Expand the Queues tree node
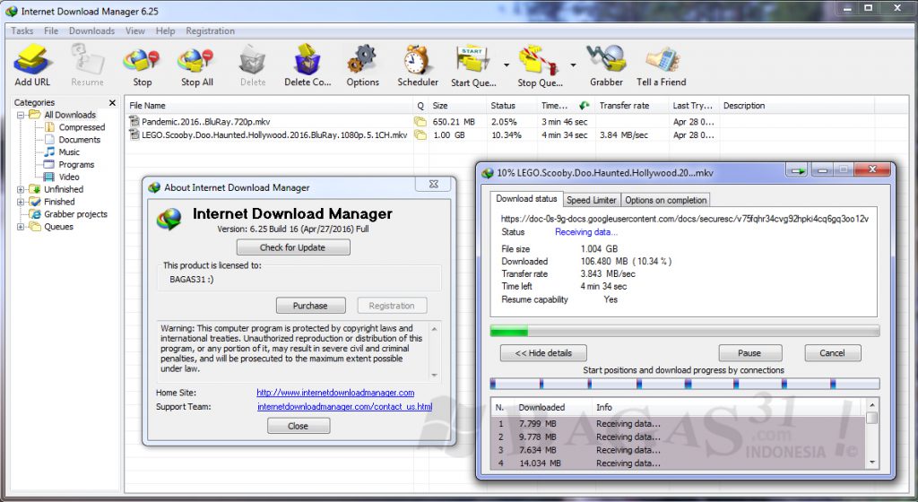The width and height of the screenshot is (918, 502). point(21,227)
